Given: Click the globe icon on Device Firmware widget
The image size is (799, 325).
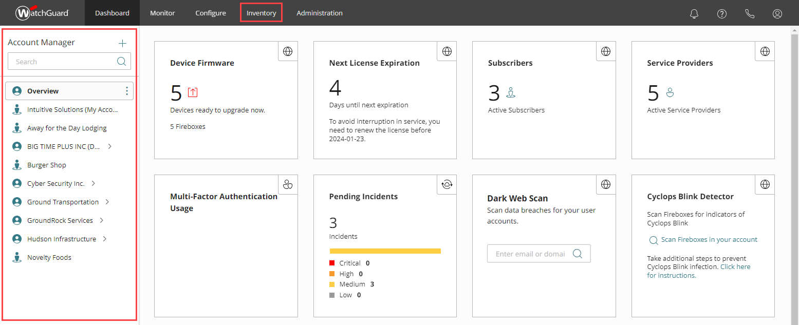Looking at the screenshot, I should coord(288,51).
